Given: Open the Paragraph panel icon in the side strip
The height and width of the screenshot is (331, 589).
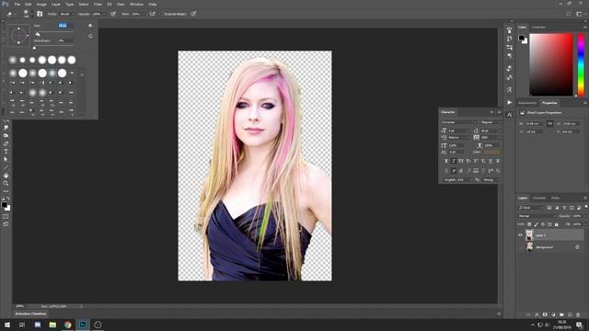Looking at the screenshot, I should (x=509, y=56).
